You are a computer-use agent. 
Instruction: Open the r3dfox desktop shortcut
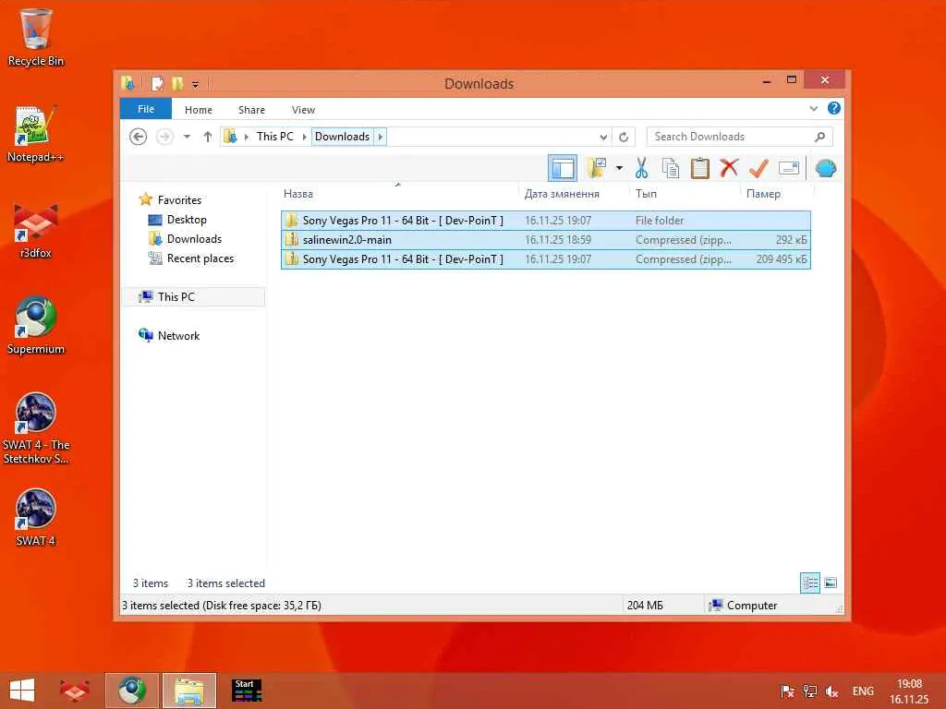tap(36, 230)
